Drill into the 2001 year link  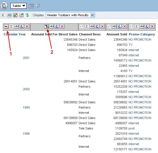(26, 58)
